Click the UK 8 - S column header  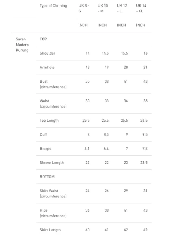click(x=83, y=8)
